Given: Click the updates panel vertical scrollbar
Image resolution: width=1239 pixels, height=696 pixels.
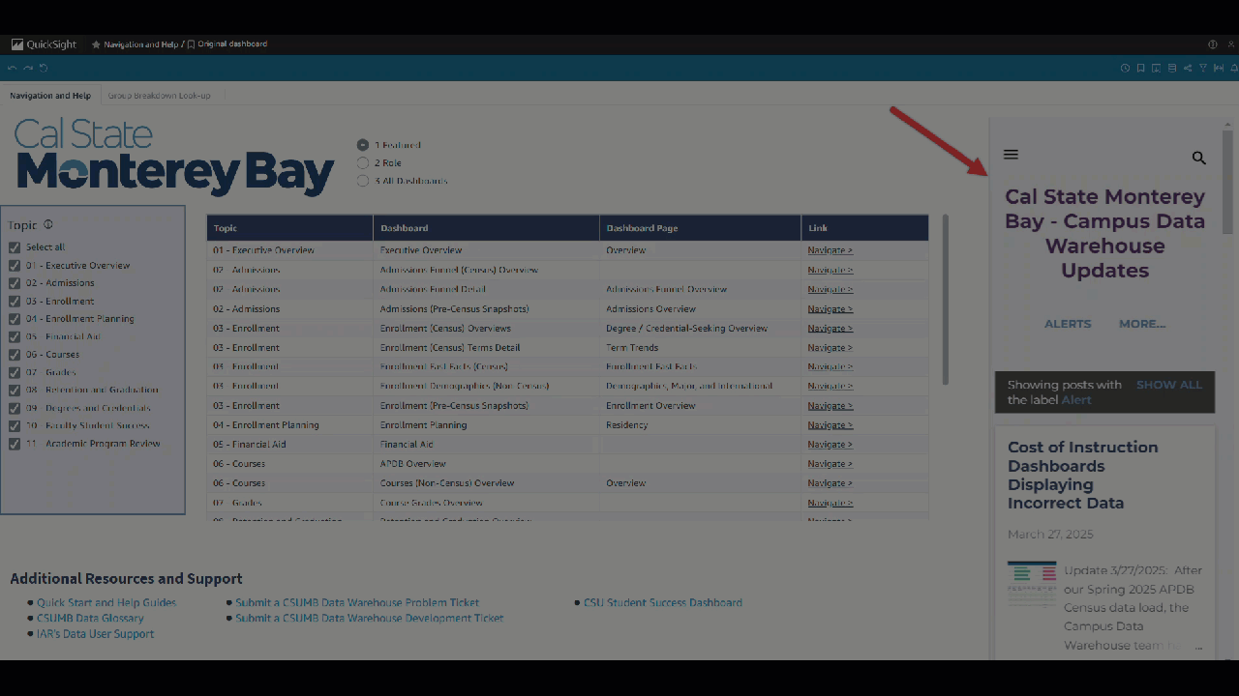Looking at the screenshot, I should (x=1228, y=182).
